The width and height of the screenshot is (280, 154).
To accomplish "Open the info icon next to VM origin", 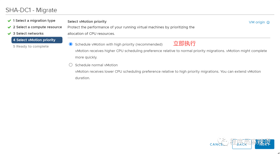I will [268, 22].
